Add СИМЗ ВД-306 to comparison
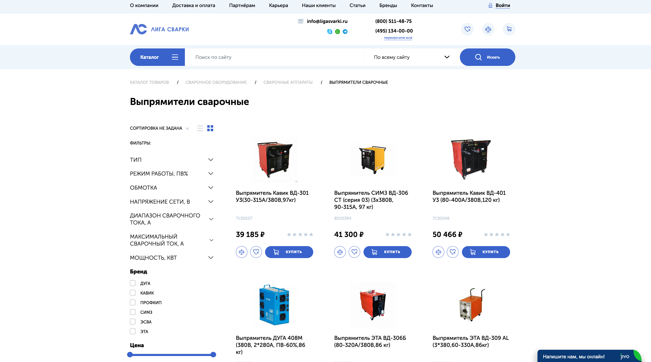 [340, 252]
